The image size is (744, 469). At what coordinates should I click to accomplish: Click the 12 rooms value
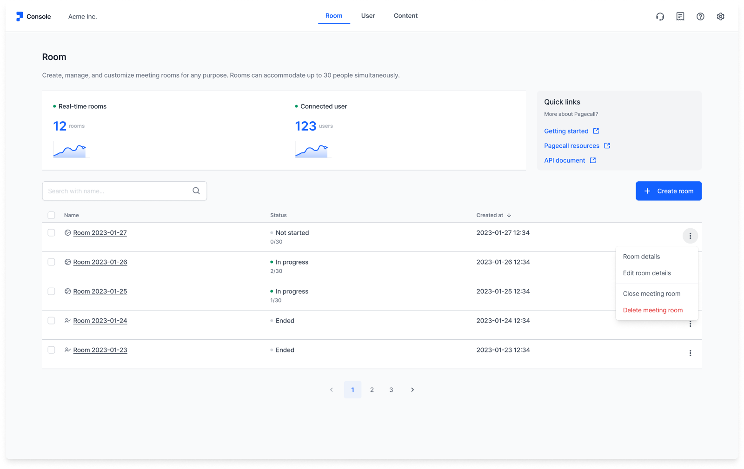(x=60, y=126)
